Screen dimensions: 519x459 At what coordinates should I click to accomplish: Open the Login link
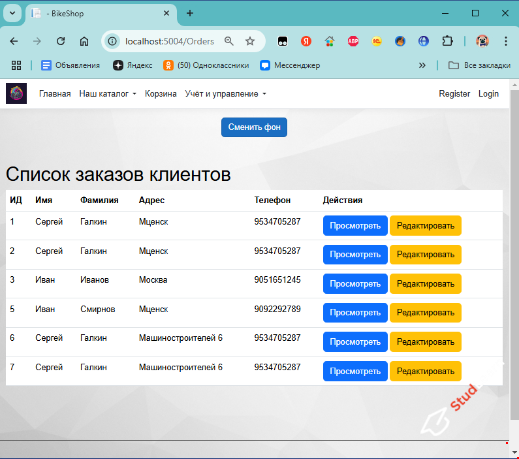tap(488, 94)
